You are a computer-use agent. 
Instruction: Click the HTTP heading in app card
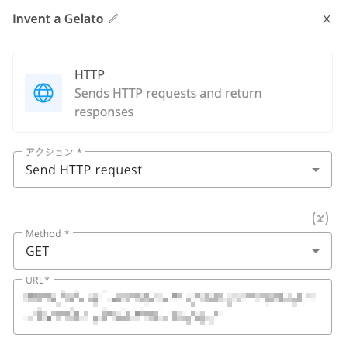[89, 74]
